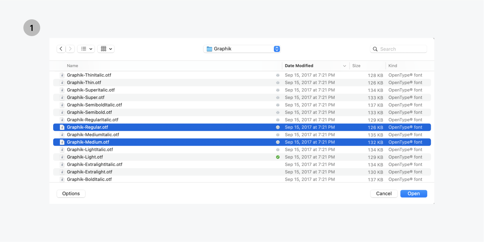Image resolution: width=484 pixels, height=242 pixels.
Task: Open the Graphik folder location pop-up
Action: [242, 49]
